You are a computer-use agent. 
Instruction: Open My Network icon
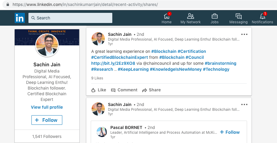[190, 16]
